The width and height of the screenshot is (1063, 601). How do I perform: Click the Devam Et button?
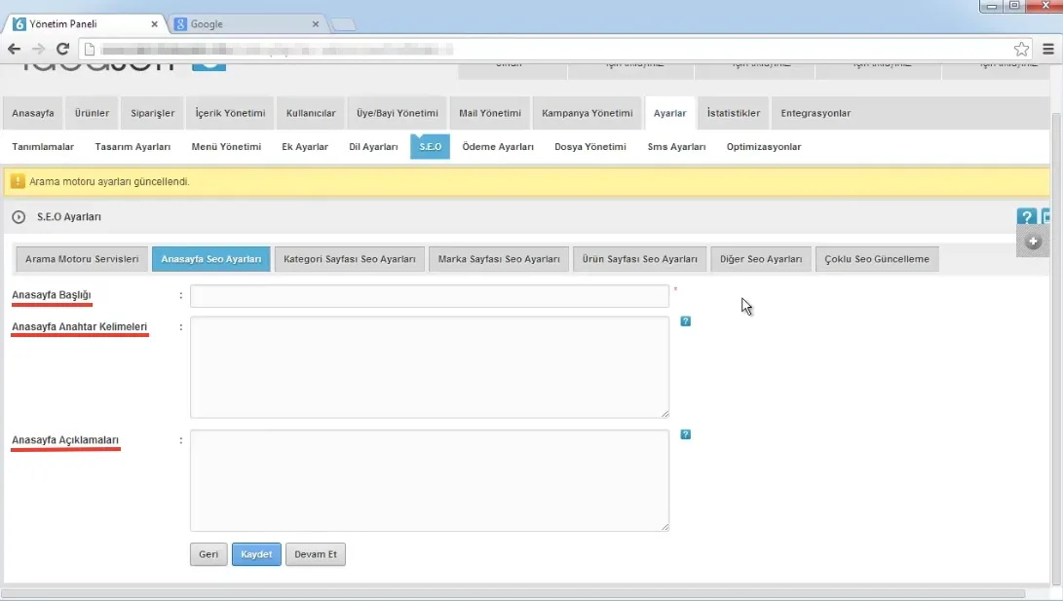[316, 554]
